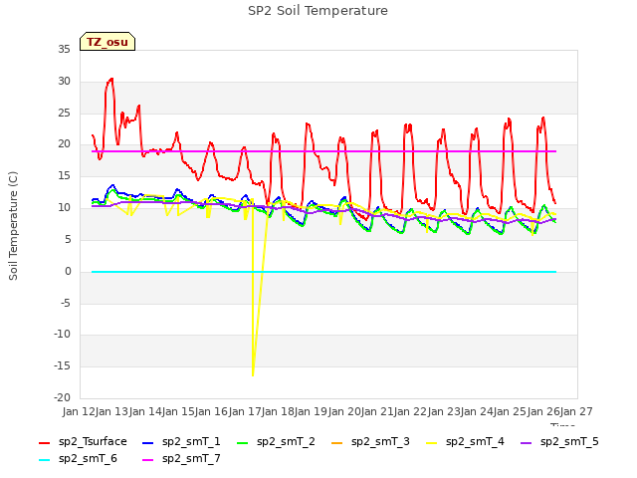Click the Jan 18 x-axis tick label

point(278,411)
